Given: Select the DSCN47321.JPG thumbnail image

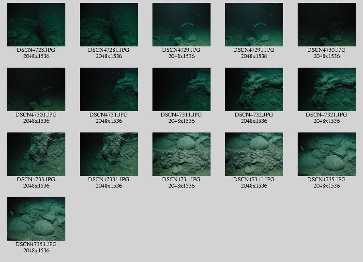Looking at the screenshot, I should tap(327, 89).
